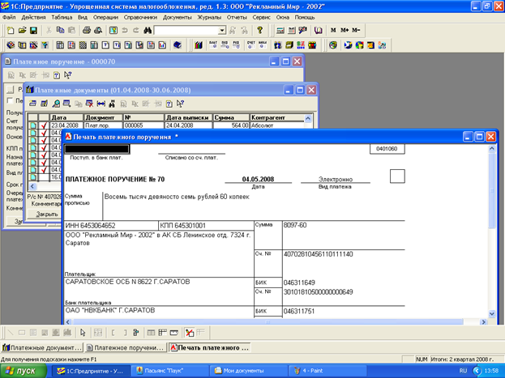Click the пуск Start button
The width and height of the screenshot is (505, 378).
click(x=24, y=371)
